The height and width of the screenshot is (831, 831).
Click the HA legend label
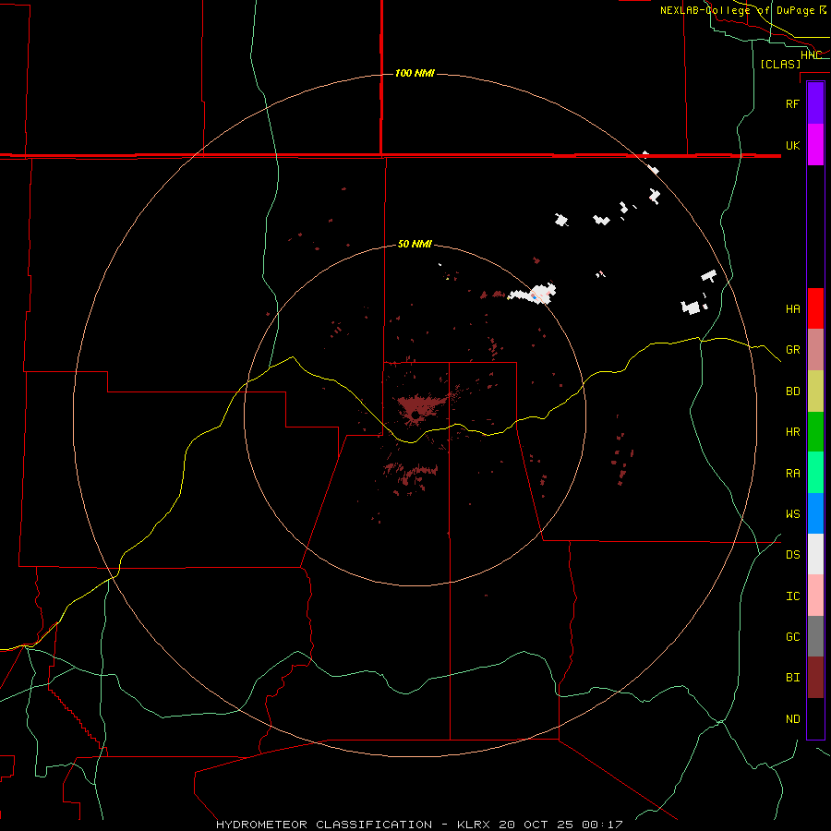coord(792,309)
